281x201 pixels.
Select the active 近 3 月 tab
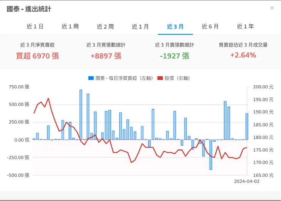coord(175,27)
